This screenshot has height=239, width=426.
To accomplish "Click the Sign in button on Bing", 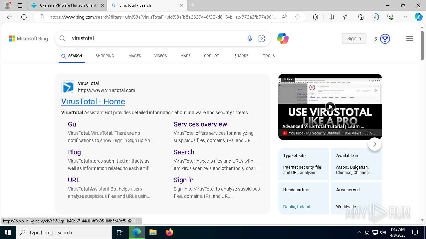I will coord(354,39).
